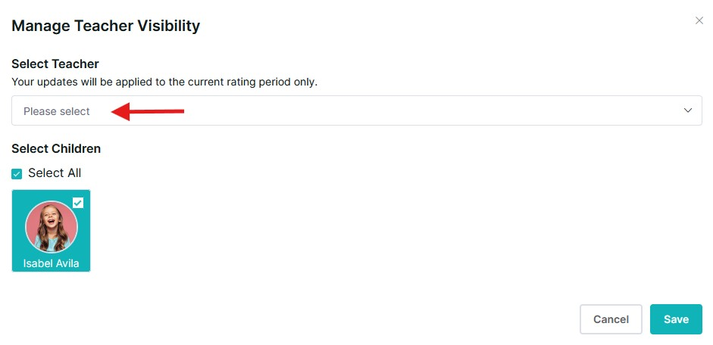Click the white tick inside Select All box
Screen dimensions: 713x345
click(17, 174)
